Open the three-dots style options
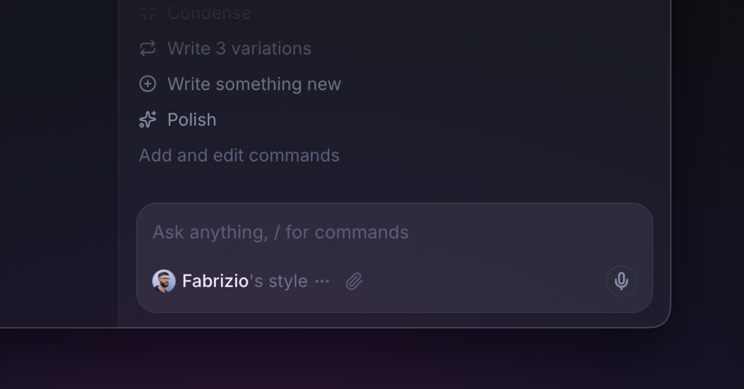The width and height of the screenshot is (744, 389). [x=322, y=281]
